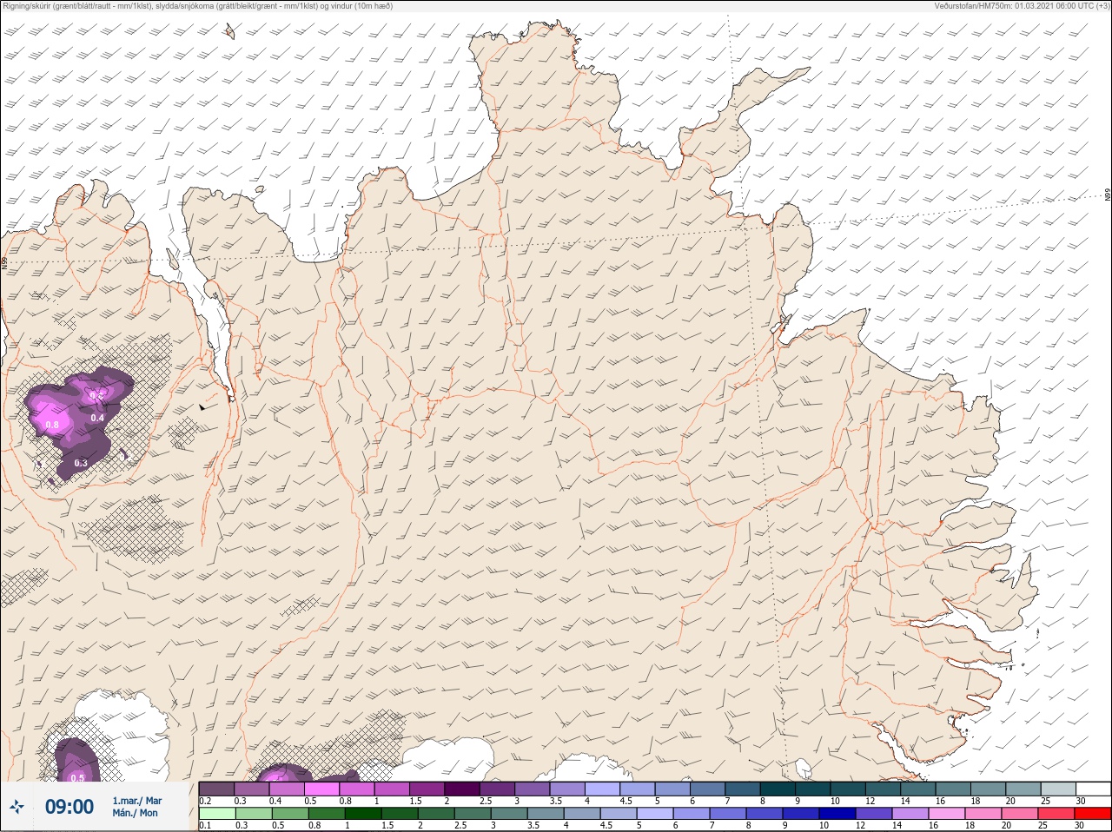1112x832 pixels.
Task: Pick the white upper legend swatch at 30
Action: [1093, 789]
